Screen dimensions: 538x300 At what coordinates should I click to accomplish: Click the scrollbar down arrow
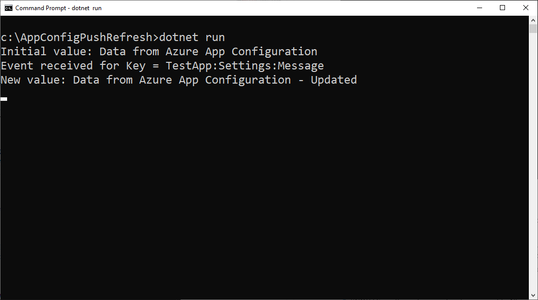point(533,295)
